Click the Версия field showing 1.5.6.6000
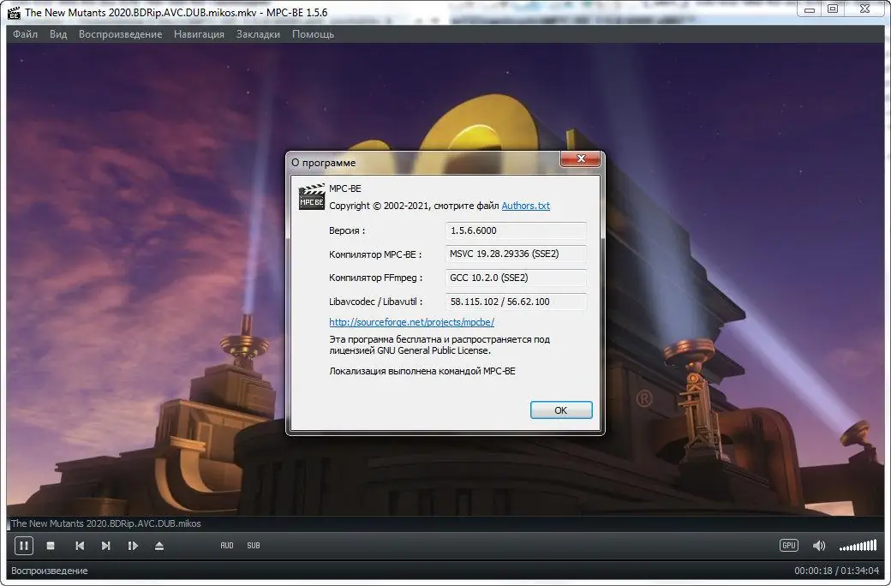Image resolution: width=891 pixels, height=586 pixels. click(516, 230)
